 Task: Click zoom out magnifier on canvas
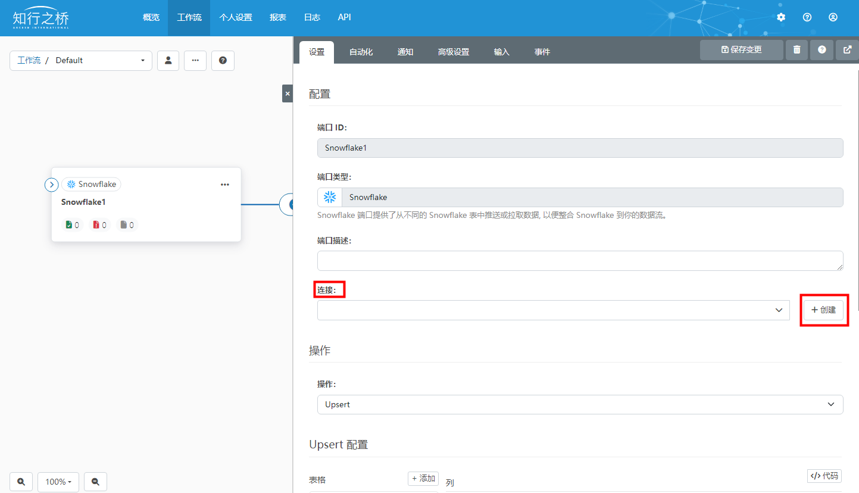pos(95,482)
